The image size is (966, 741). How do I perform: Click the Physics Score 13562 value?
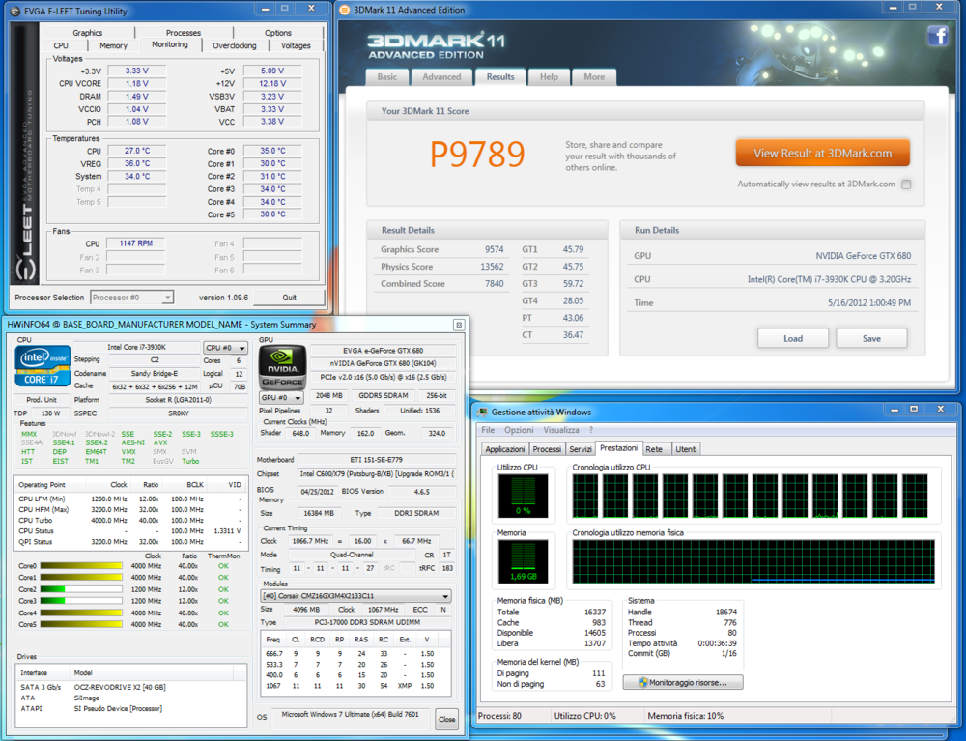492,267
